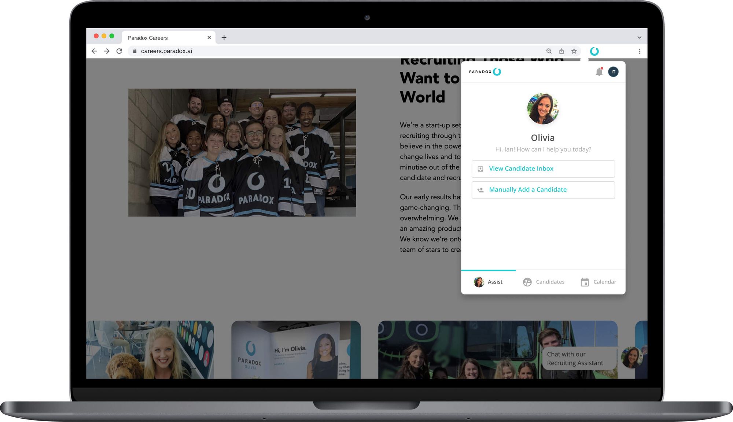
Task: Open the notifications bell in Paradox panel
Action: 599,72
